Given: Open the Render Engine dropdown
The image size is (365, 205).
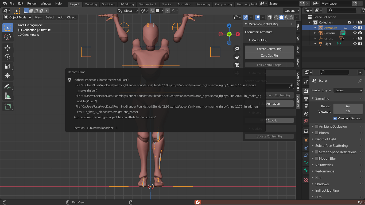Looking at the screenshot, I should [348, 90].
